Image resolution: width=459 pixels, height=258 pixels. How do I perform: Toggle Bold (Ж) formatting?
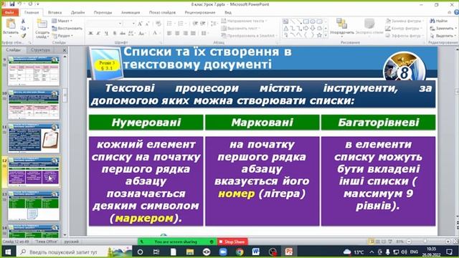90,34
